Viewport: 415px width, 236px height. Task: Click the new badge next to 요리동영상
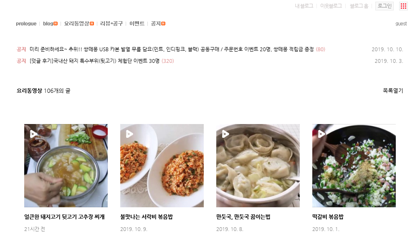click(92, 23)
